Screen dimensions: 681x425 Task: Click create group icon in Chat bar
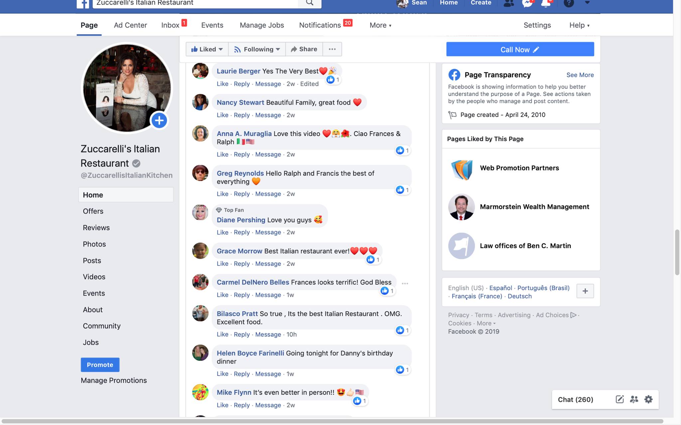pyautogui.click(x=634, y=399)
